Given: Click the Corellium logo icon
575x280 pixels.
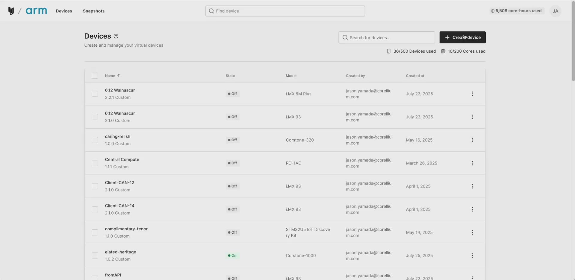Looking at the screenshot, I should (11, 11).
